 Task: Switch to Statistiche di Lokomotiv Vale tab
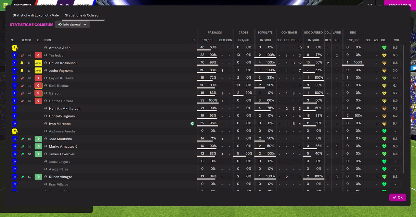(x=36, y=15)
